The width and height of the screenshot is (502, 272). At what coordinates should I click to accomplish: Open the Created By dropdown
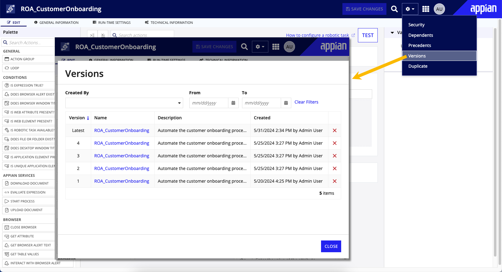tap(124, 103)
